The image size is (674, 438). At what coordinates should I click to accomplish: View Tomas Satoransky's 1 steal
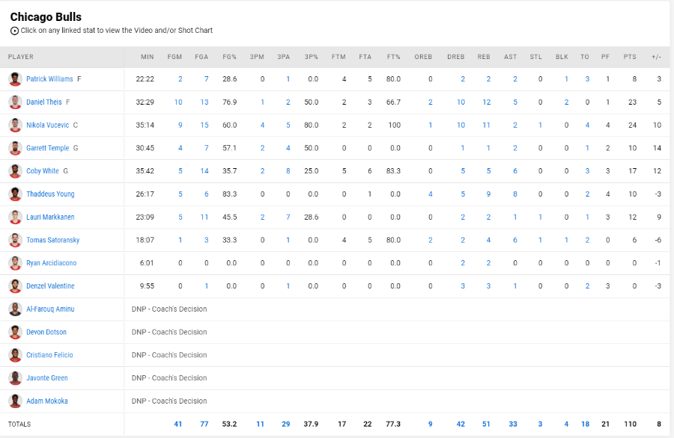tap(540, 240)
